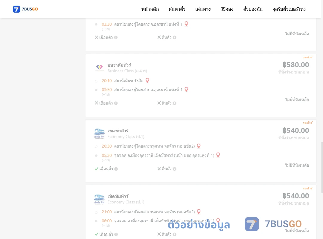The image size is (323, 239).
Task: Click ฿540.00 price in 21:00 card
Action: click(295, 196)
